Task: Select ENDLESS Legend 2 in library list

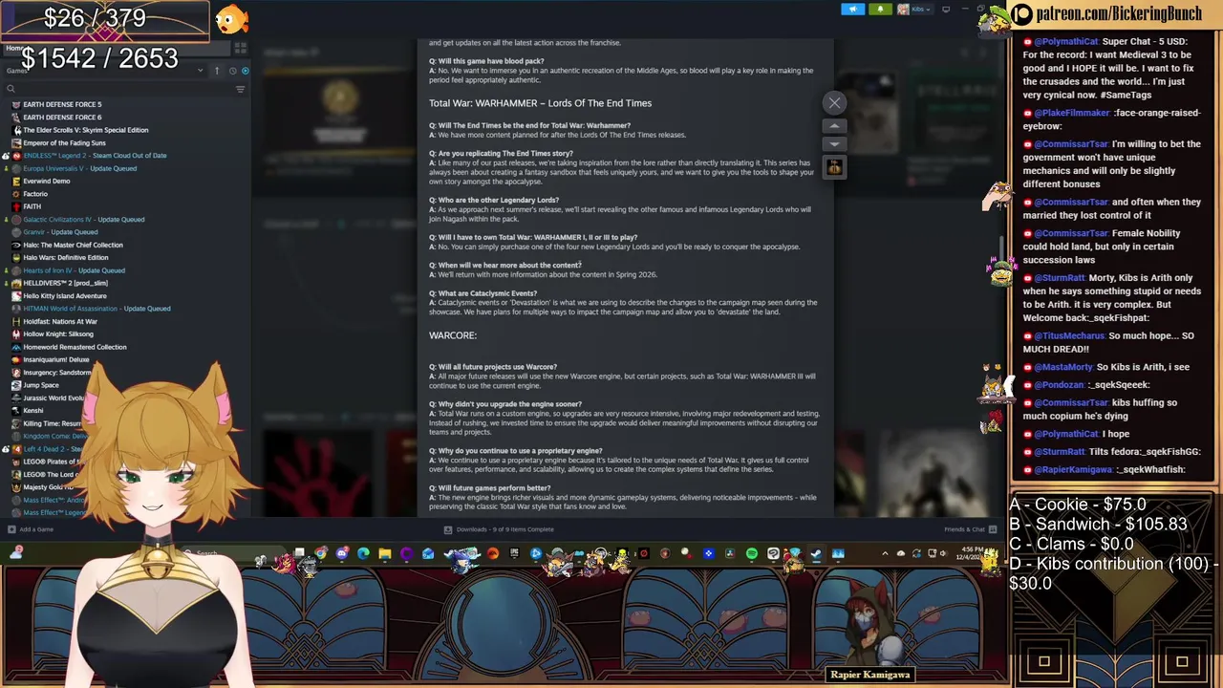Action: coord(95,155)
